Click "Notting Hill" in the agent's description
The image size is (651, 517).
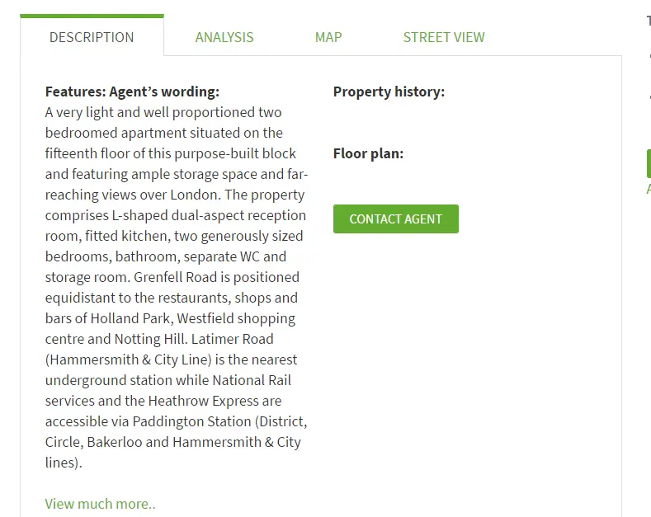point(150,339)
